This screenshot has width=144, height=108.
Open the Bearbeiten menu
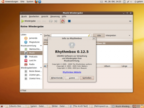34,16
